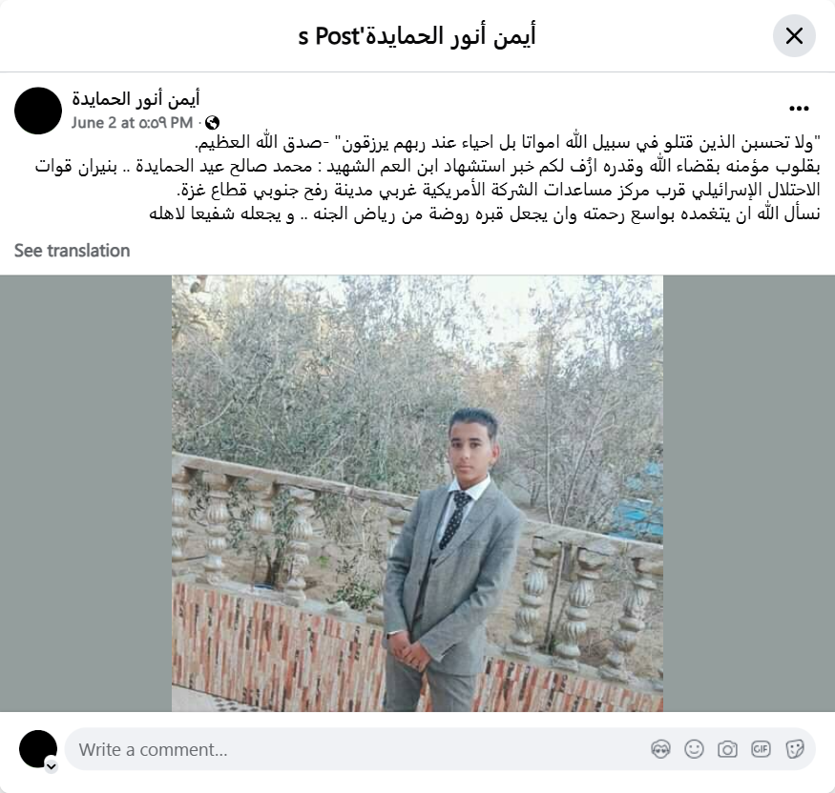Click your profile avatar beside comment box
This screenshot has height=793, width=835.
(38, 749)
